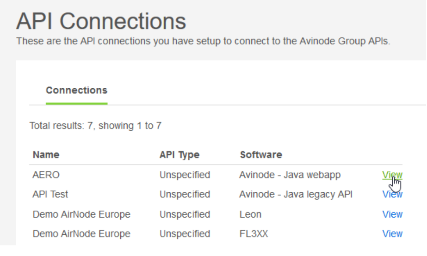Click the Avinode - Java legacy API cell
The width and height of the screenshot is (427, 256).
(x=296, y=194)
